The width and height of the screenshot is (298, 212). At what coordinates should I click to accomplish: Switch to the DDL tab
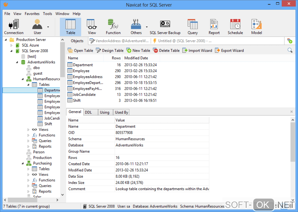click(x=91, y=112)
